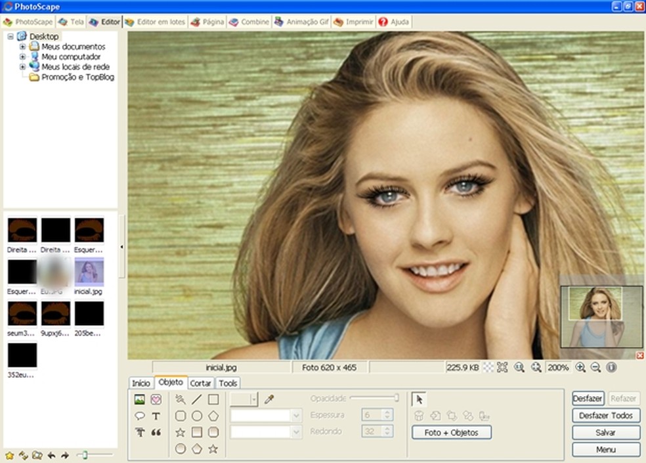Viewport: 646px width, 463px height.
Task: Click the zoom in magnifier icon
Action: (x=580, y=368)
